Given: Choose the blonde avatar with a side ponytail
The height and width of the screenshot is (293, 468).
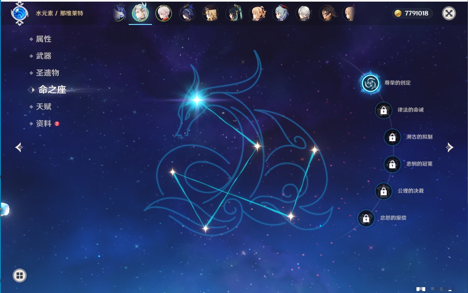Looking at the screenshot, I should tap(257, 13).
